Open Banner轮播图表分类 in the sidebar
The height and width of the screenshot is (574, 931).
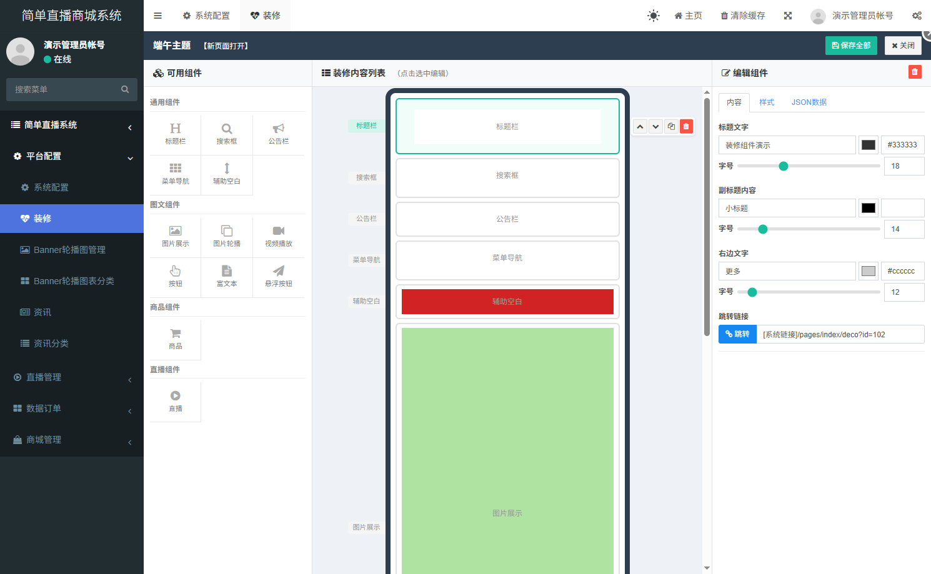click(72, 281)
